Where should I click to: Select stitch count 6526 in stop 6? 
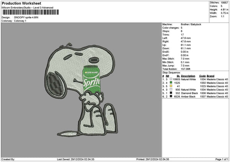(177, 97)
